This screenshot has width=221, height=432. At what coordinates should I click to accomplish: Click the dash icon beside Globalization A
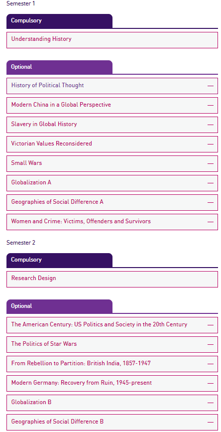pyautogui.click(x=211, y=183)
